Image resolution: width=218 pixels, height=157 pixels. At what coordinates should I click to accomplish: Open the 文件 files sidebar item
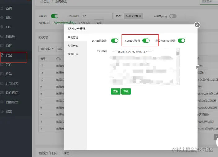pos(9,64)
